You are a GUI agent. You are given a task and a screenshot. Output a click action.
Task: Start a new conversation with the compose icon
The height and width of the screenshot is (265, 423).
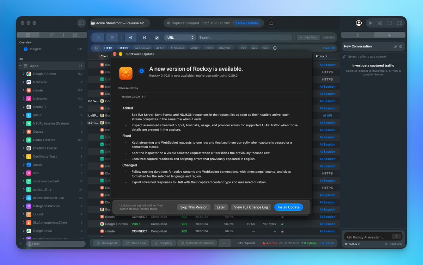click(x=401, y=46)
